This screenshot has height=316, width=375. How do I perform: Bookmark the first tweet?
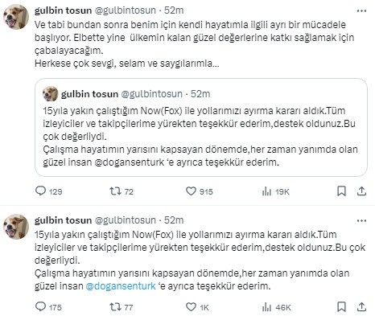tap(341, 191)
